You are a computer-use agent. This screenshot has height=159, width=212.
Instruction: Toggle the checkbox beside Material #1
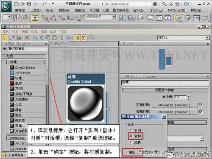[201, 105]
